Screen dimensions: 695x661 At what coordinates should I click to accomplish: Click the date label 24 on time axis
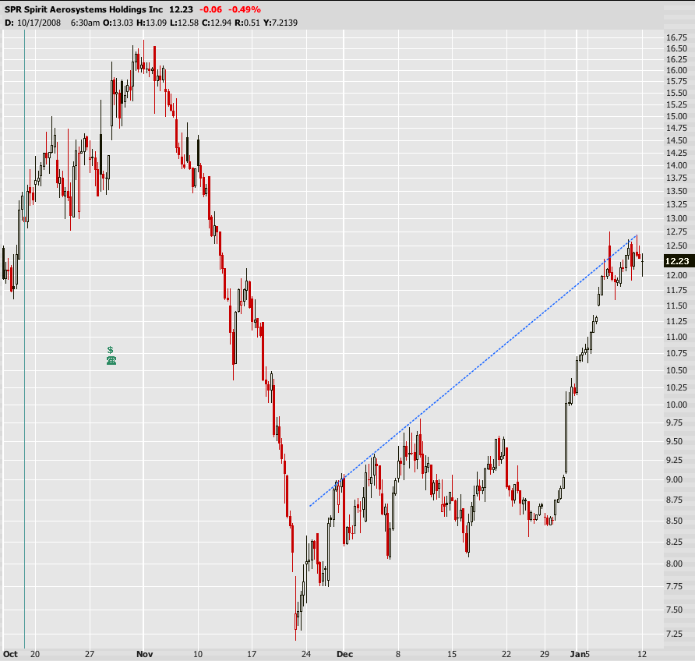[306, 653]
